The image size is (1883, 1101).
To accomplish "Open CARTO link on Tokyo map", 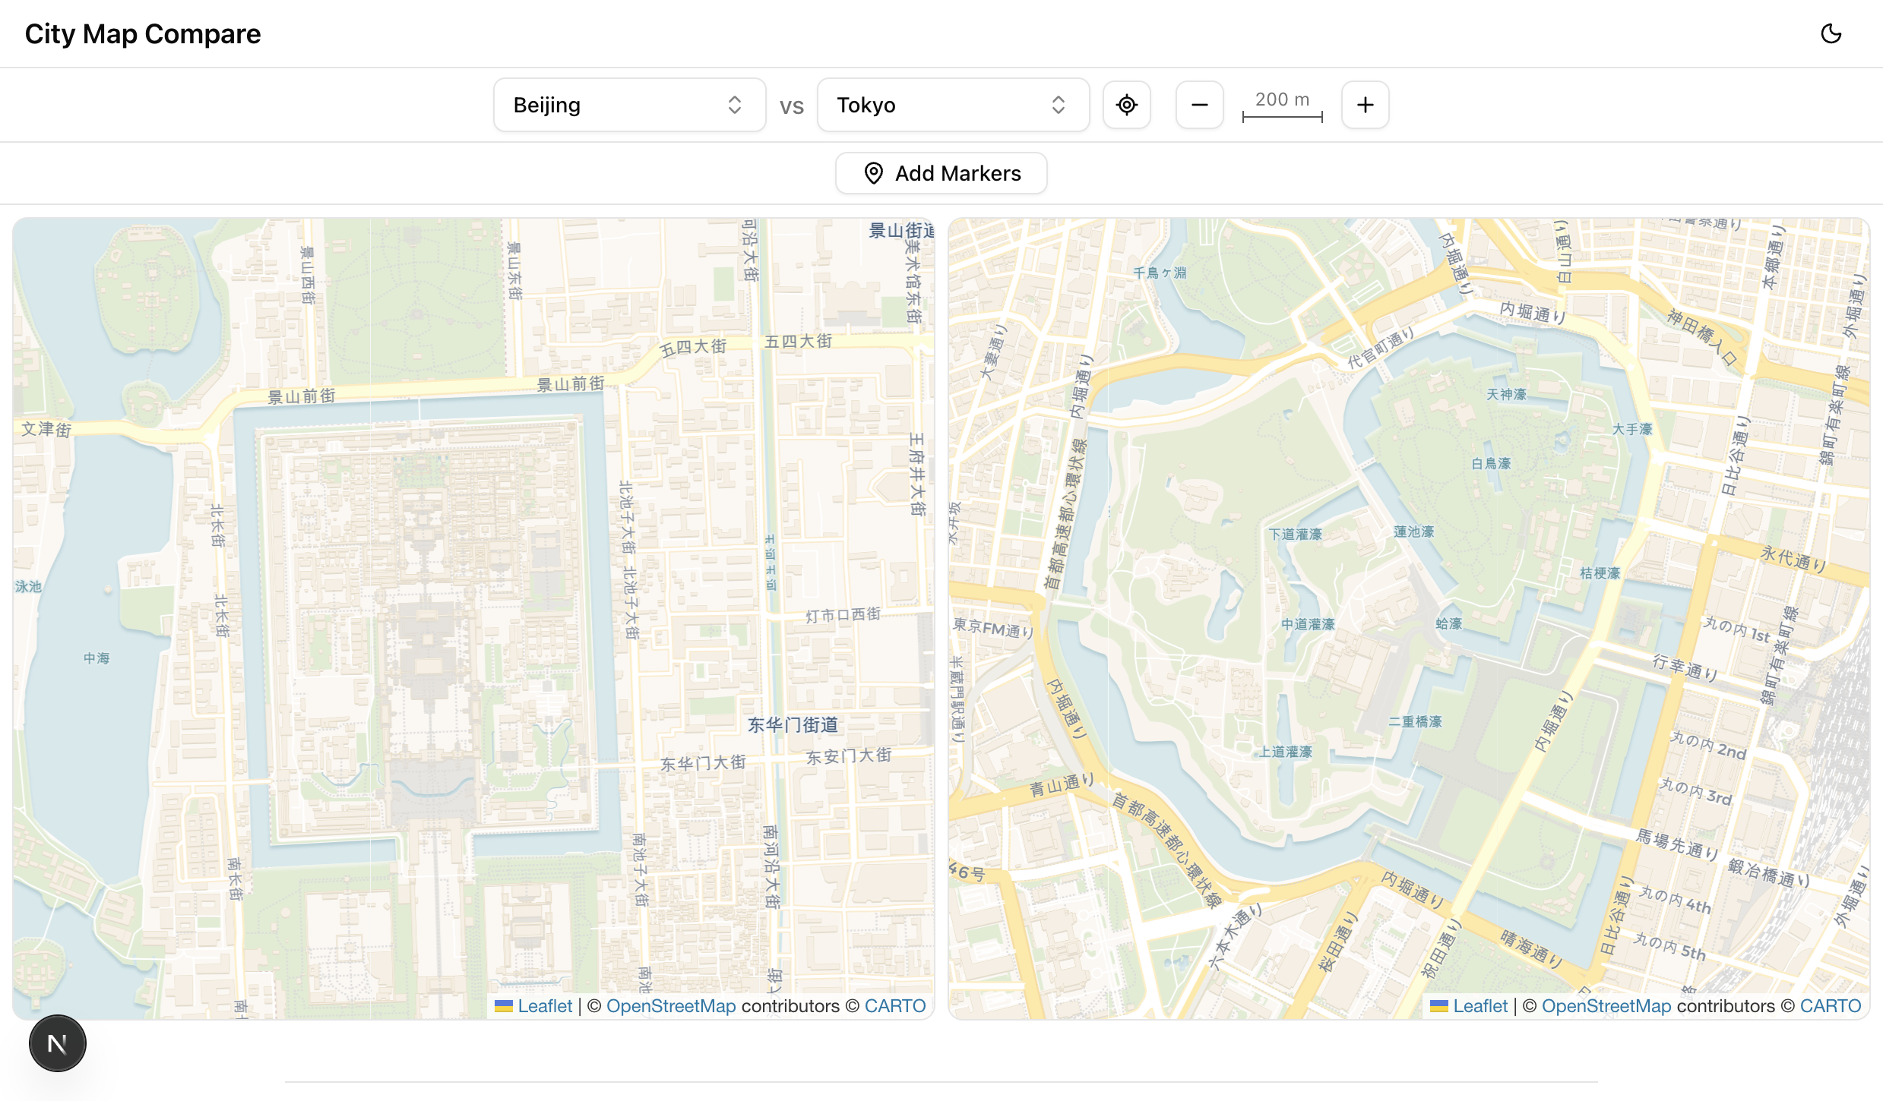I will pos(1830,1006).
